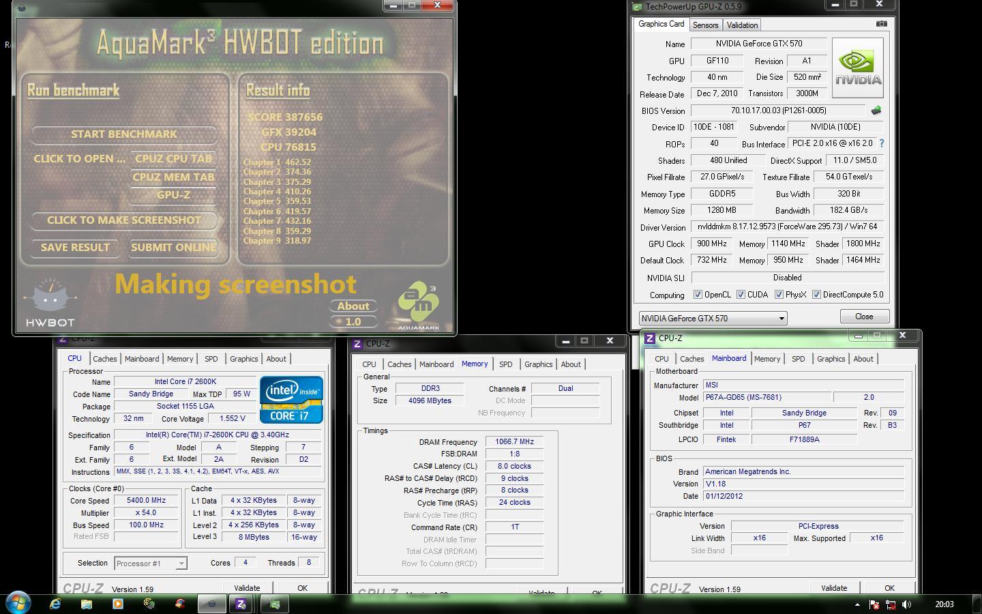Toggle the OpenCL checkbox in GPU-Z
The image size is (982, 614).
[698, 295]
